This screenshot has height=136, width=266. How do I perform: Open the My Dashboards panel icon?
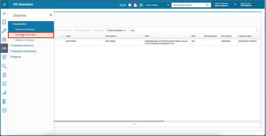(x=4, y=101)
